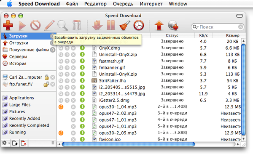
Task: Click the green status icon for StritFaiter.lha
Action: pyautogui.click(x=82, y=80)
